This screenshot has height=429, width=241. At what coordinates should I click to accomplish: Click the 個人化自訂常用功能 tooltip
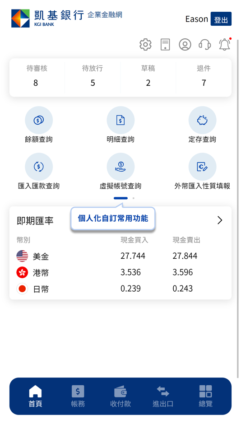click(113, 218)
